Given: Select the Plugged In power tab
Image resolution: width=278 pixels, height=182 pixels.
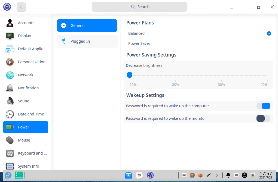Looking at the screenshot, I should tap(87, 41).
